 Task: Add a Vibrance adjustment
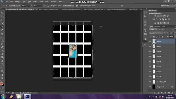coord(167,16)
